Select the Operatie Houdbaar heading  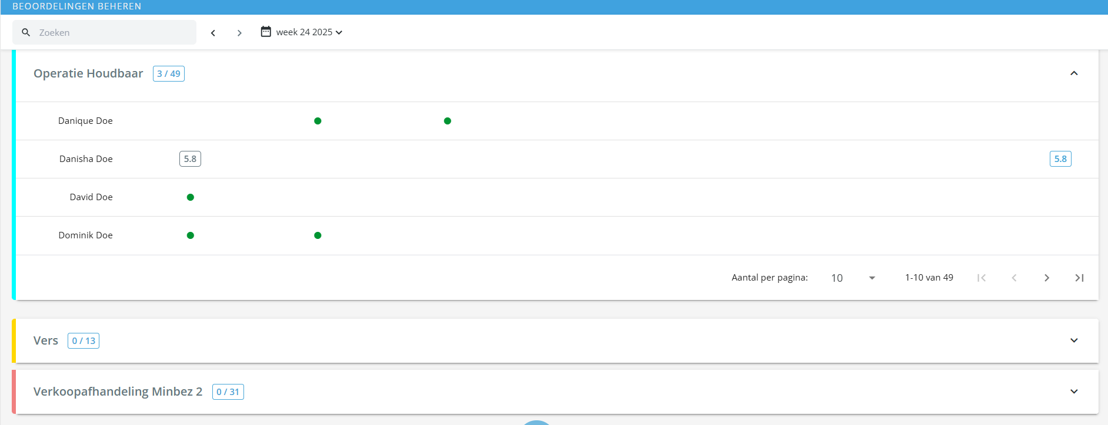(88, 73)
